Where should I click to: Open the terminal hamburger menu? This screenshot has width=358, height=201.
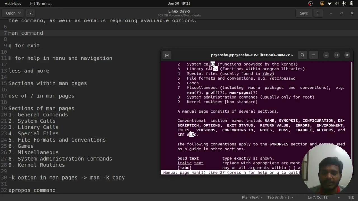(314, 55)
